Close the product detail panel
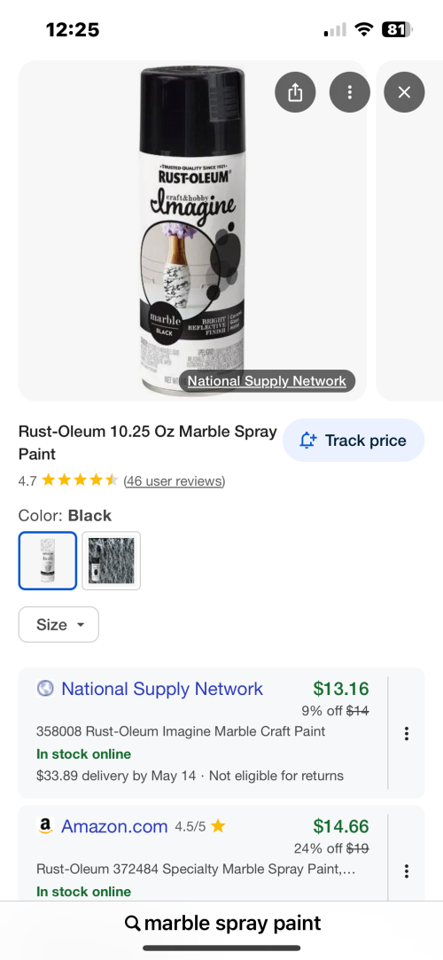Image resolution: width=443 pixels, height=960 pixels. click(404, 92)
